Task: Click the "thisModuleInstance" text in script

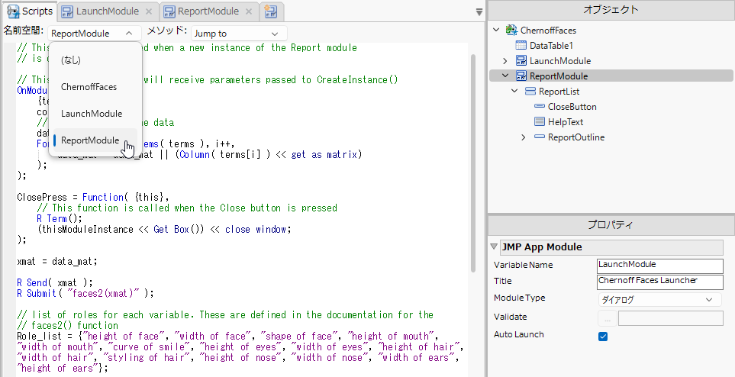Action: point(88,229)
